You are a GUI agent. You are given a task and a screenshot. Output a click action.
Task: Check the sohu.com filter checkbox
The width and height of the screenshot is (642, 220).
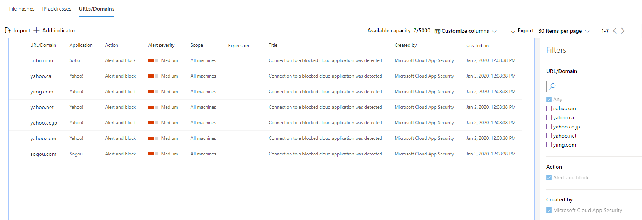coord(549,108)
